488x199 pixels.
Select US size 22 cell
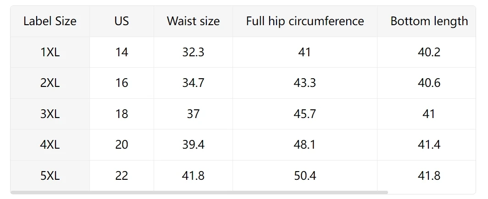pos(122,176)
